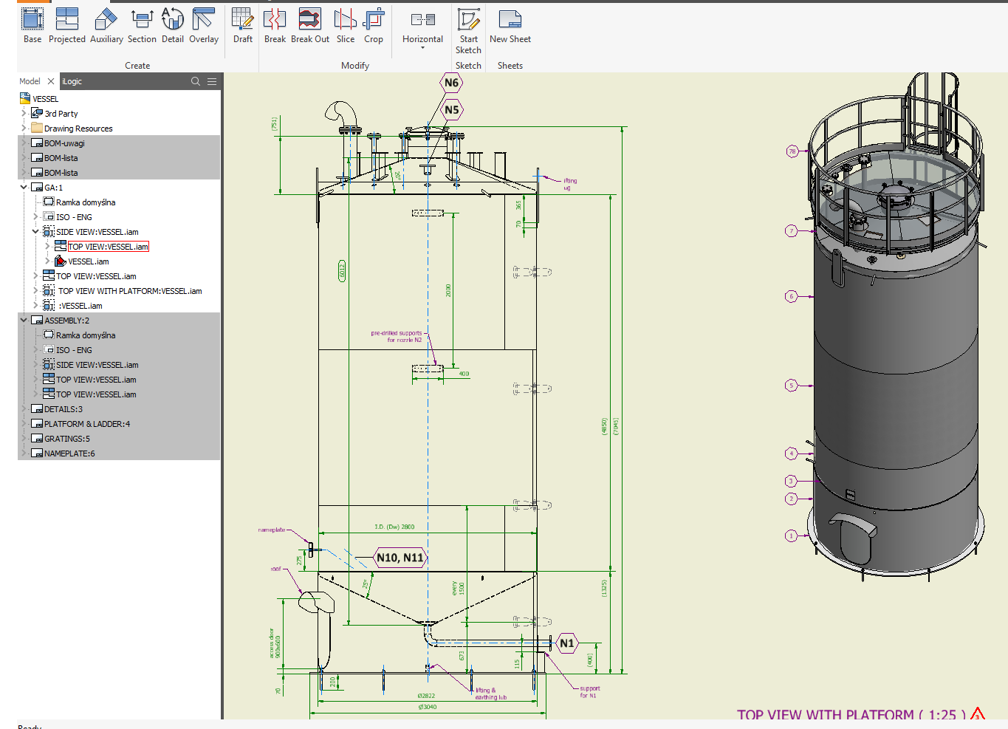Screen dimensions: 1008x729
Task: Expand the 3rd Party node
Action: [x=24, y=113]
